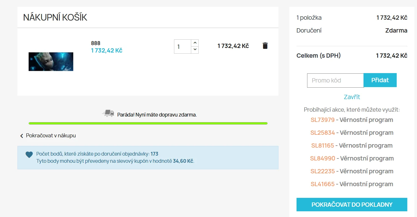
Task: Click the free delivery truck icon
Action: point(108,114)
